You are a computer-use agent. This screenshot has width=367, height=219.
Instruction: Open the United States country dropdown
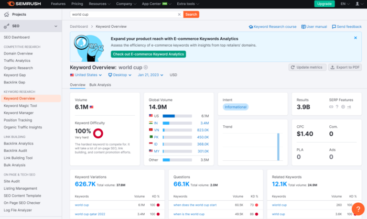(x=86, y=75)
